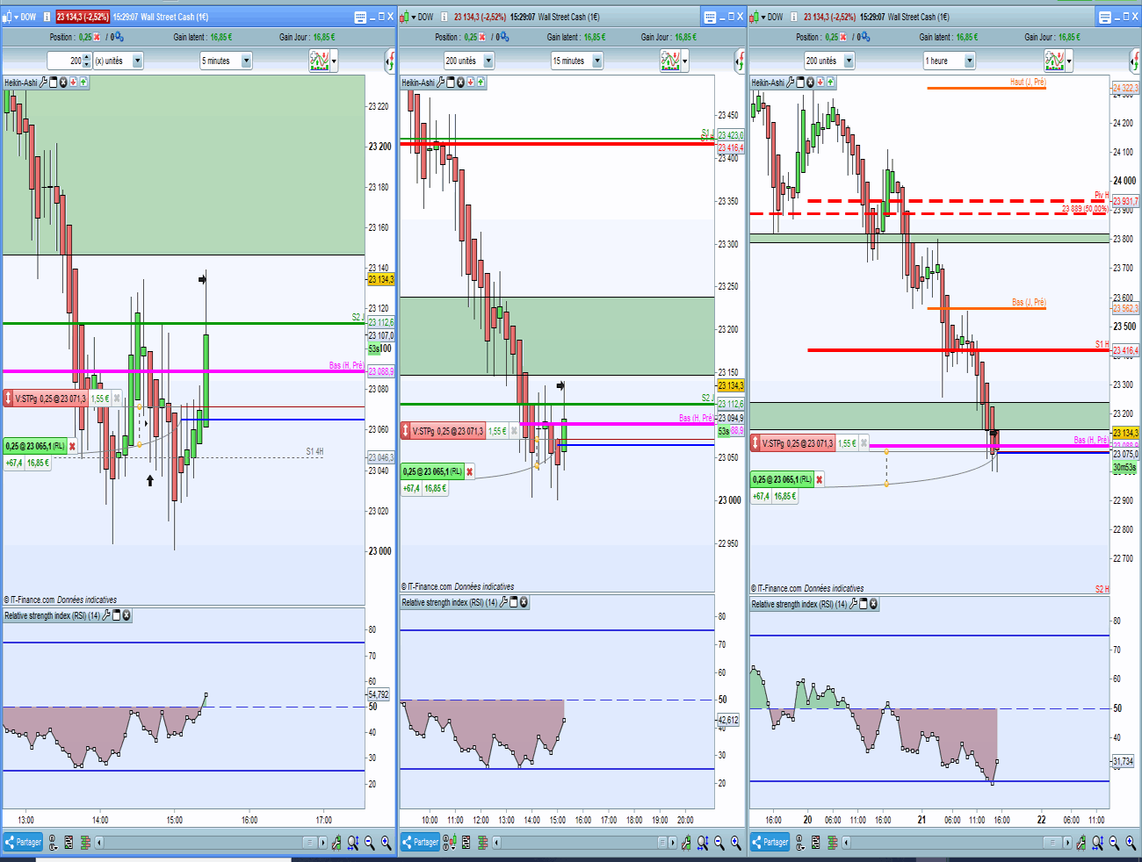Open RSI settings wrench in 5-minute chart
The image size is (1142, 862).
pyautogui.click(x=106, y=615)
